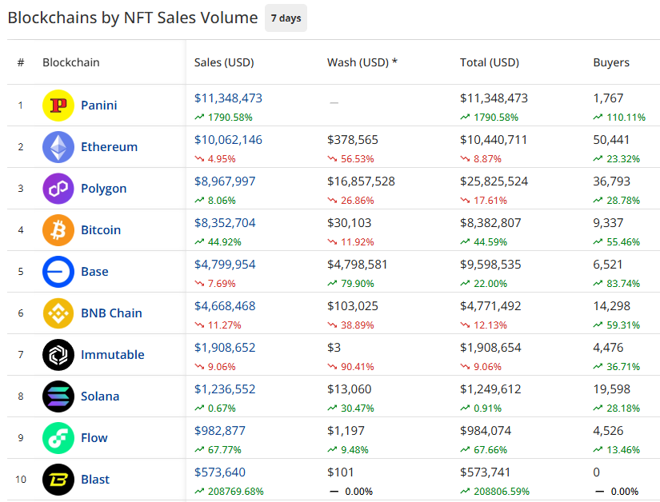Click Bitcoin total value $8,382,807
660x502 pixels.
pos(490,223)
